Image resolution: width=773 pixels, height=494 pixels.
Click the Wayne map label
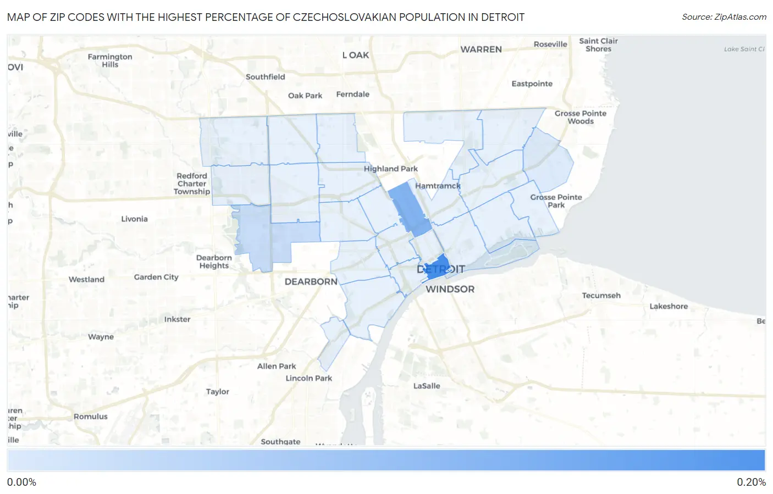101,337
